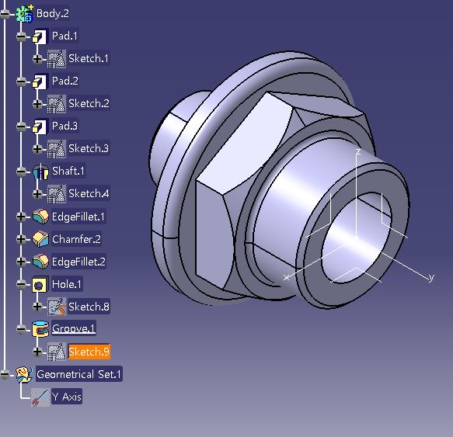Click the Sketch.2 icon
453x437 pixels.
point(57,104)
